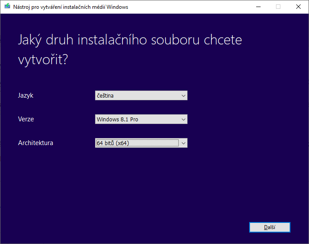Click the media creation tool icon in title bar
Viewport: 309px width, 244px height.
point(7,6)
